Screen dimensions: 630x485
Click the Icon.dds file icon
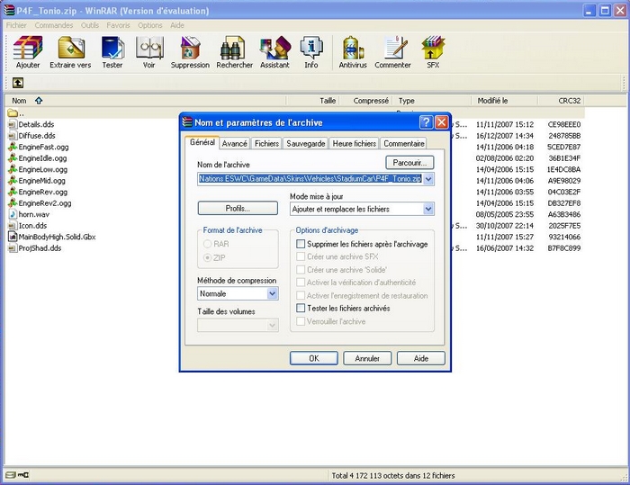(13, 226)
